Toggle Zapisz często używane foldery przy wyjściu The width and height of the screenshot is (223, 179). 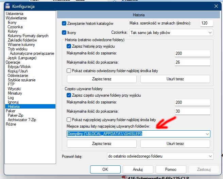coord(69,95)
